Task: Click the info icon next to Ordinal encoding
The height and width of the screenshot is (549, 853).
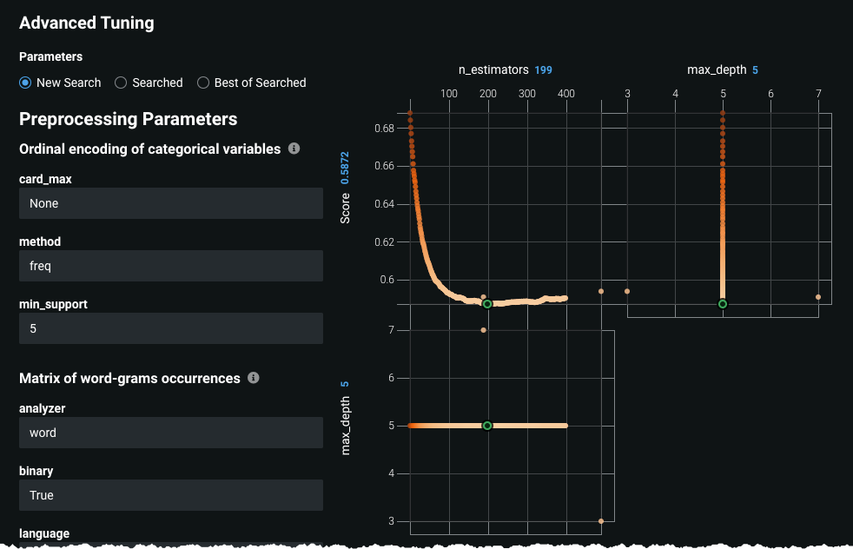Action: [294, 149]
